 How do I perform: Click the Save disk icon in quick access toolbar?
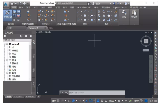[x=20, y=4]
